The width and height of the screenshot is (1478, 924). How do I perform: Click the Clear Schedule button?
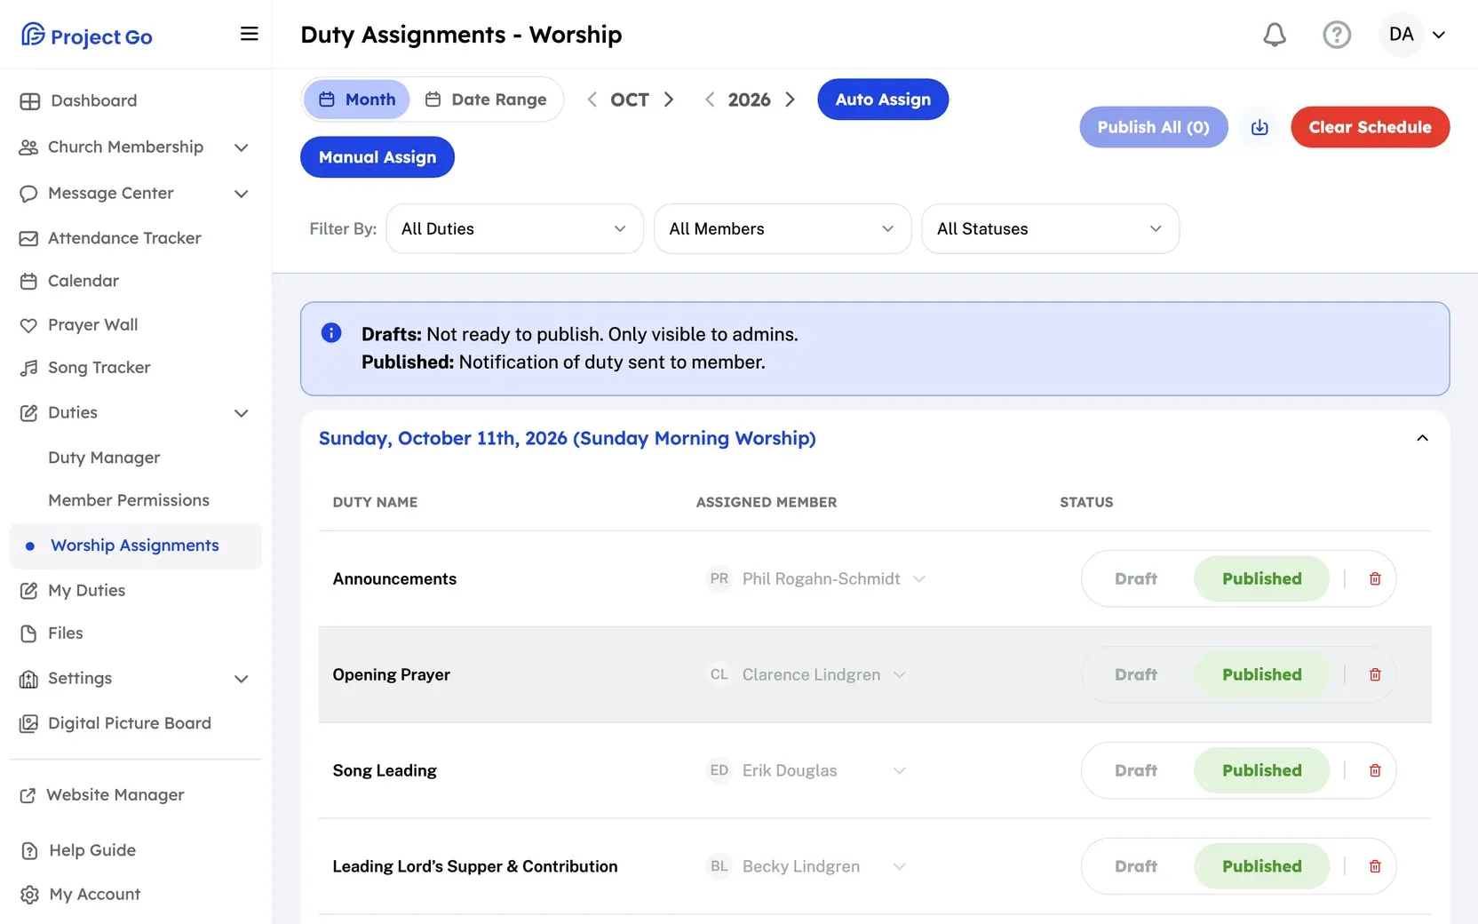click(1370, 127)
